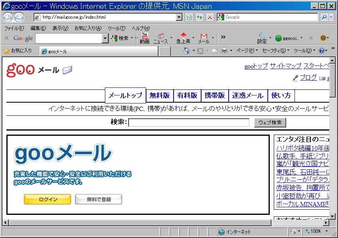Click the envelope icon beside メール heading
The height and width of the screenshot is (238, 338).
pos(67,70)
